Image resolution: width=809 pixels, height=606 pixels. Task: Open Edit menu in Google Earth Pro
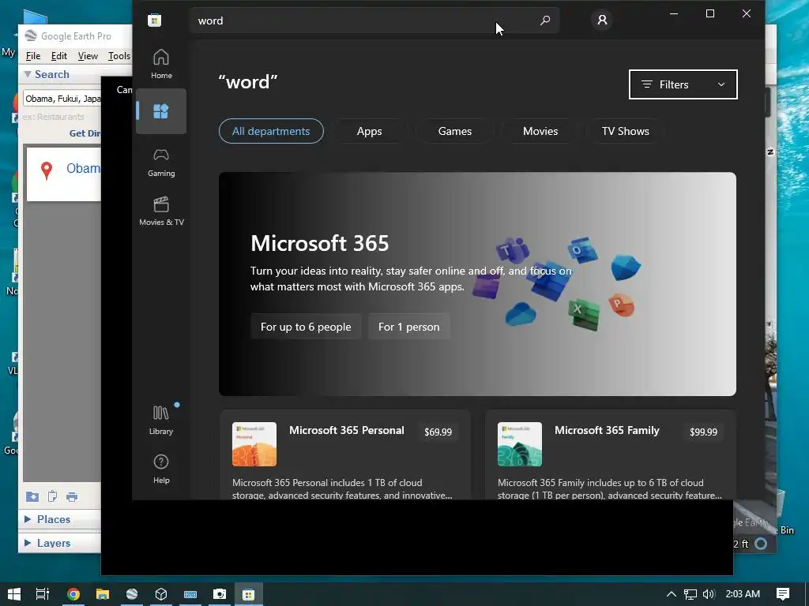(58, 56)
